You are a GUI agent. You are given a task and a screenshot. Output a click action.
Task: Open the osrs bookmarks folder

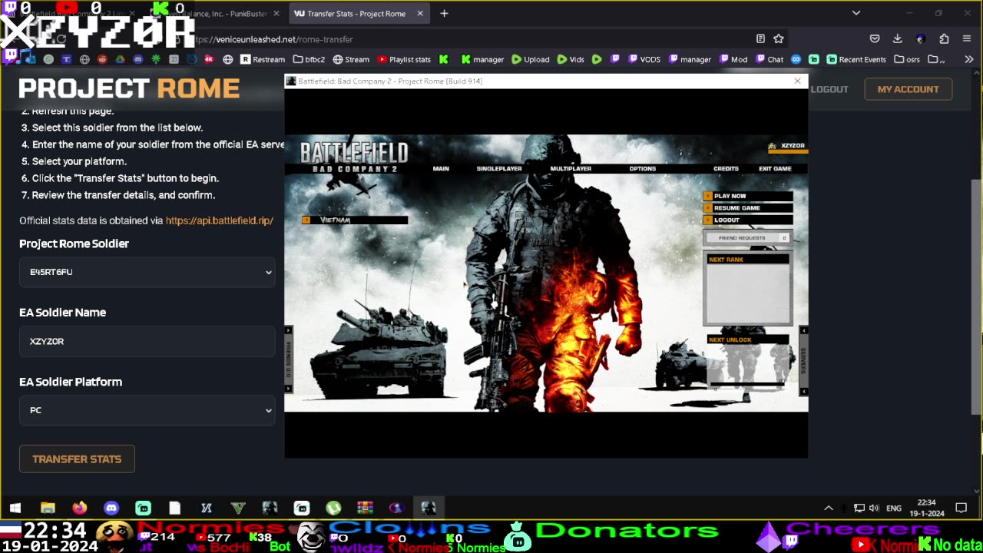pos(907,59)
